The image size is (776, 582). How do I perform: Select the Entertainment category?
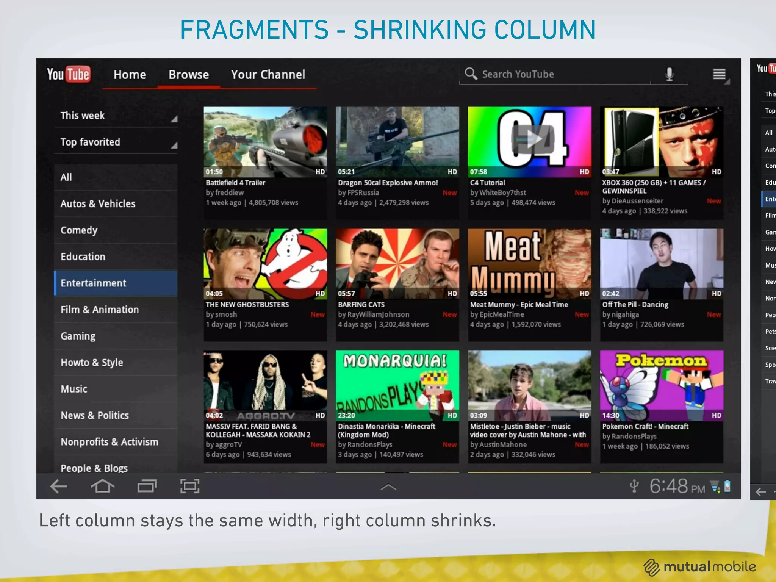(x=116, y=283)
